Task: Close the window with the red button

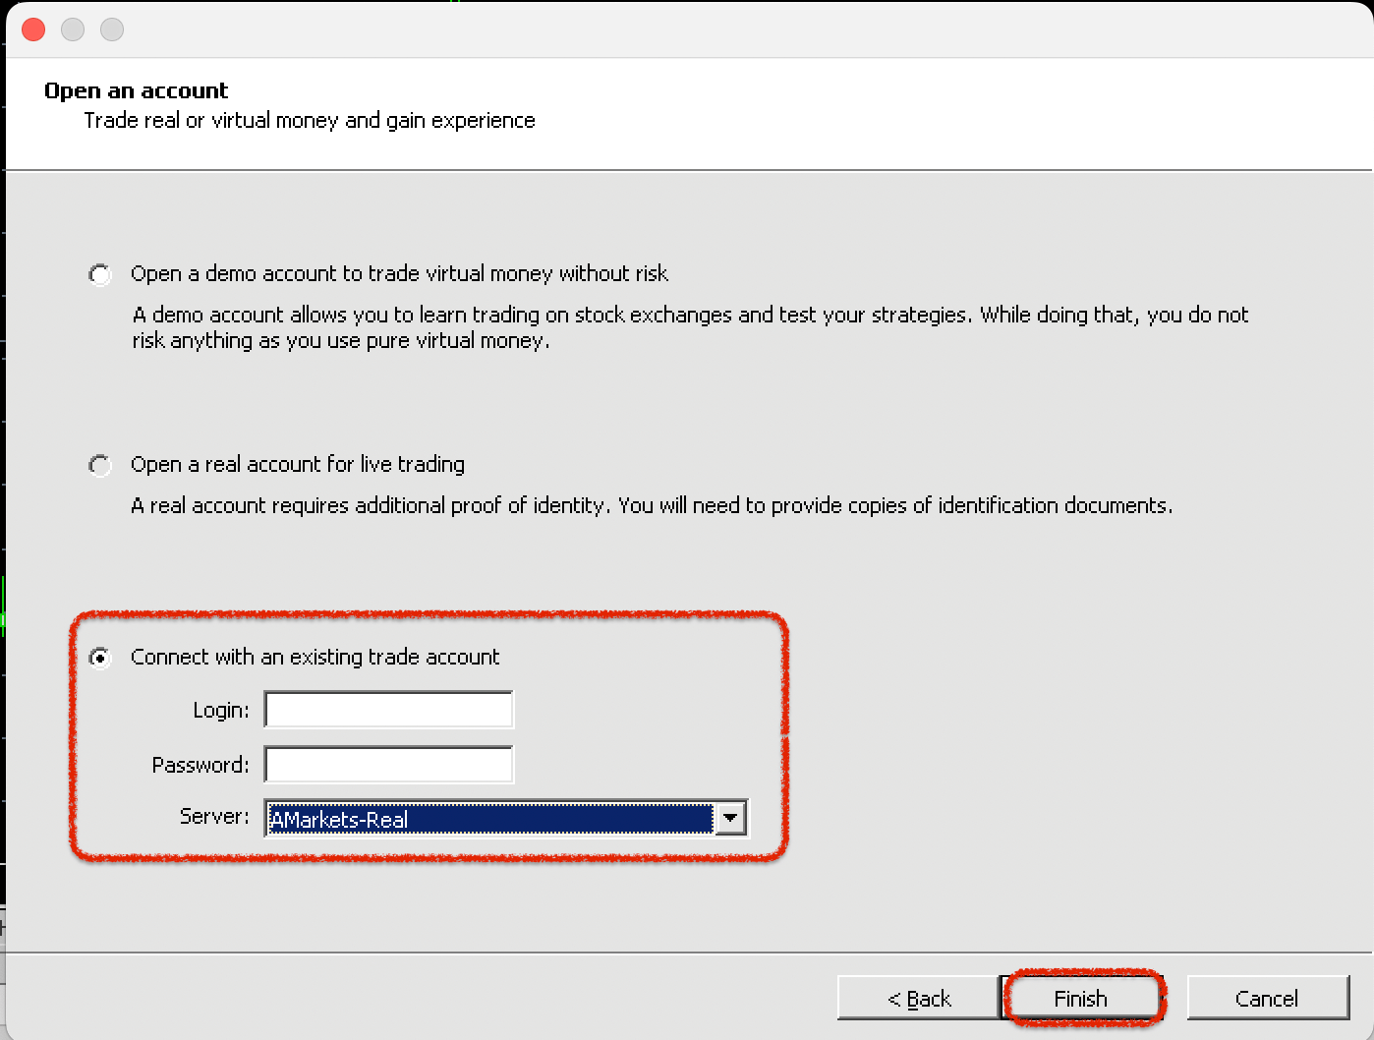Action: point(33,29)
